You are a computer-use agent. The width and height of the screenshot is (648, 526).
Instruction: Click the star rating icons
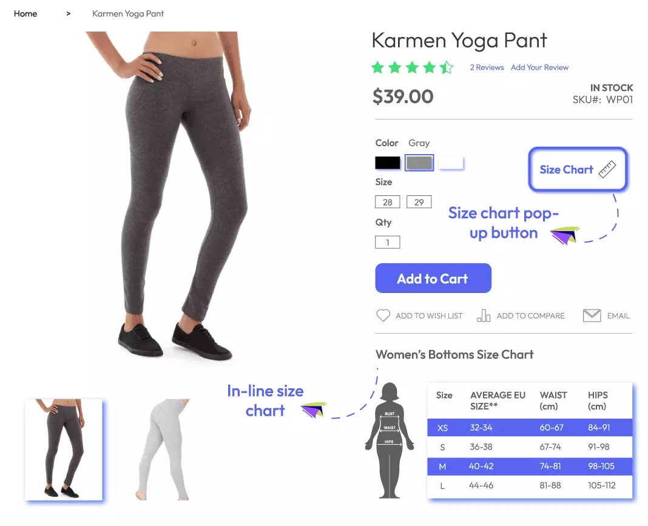[413, 67]
